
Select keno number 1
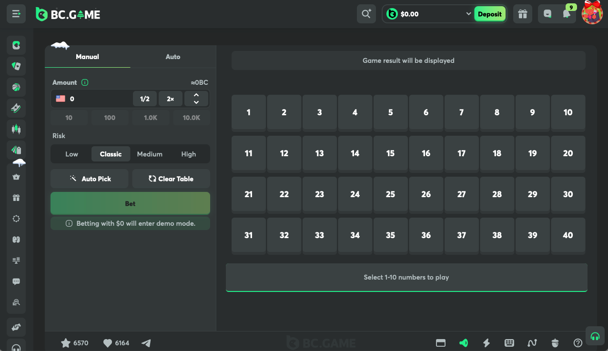249,112
